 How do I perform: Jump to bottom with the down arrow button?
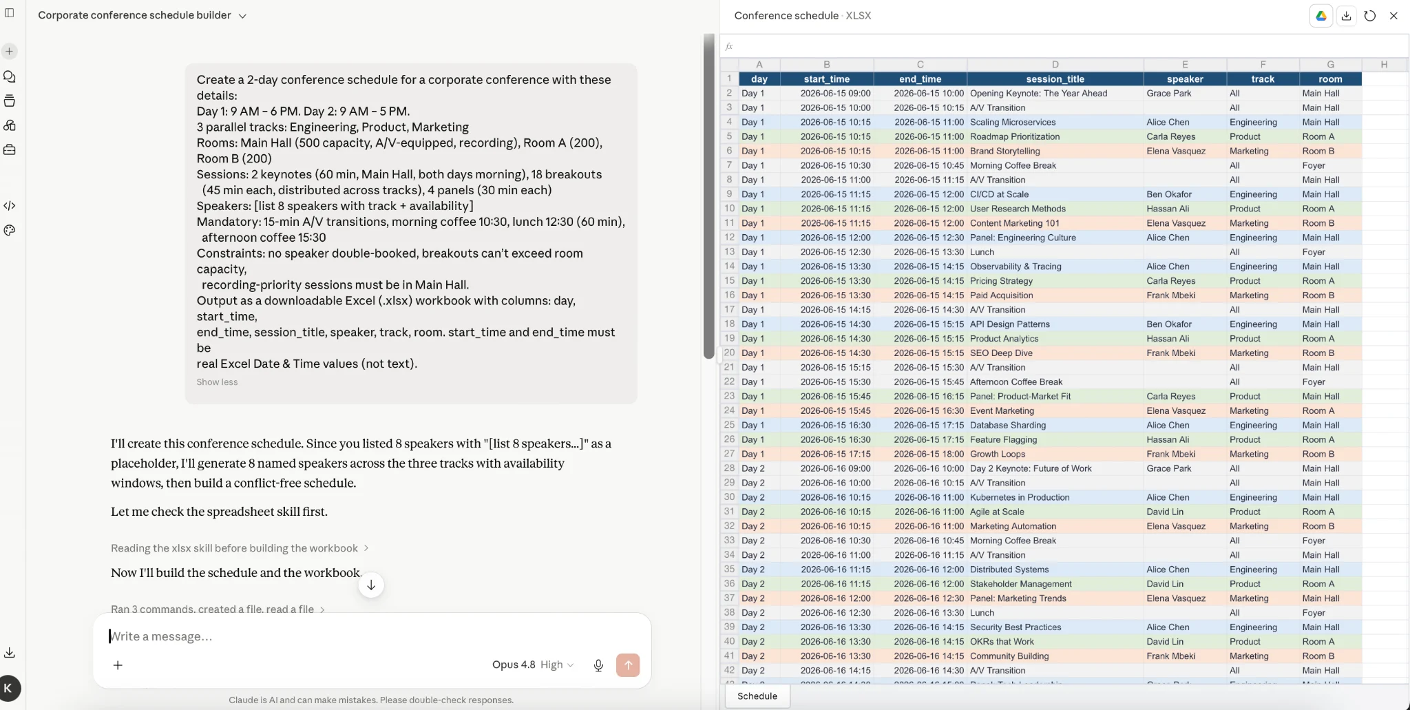pos(371,585)
